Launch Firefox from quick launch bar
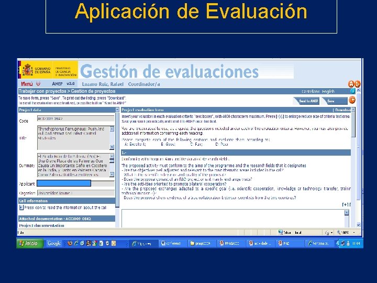The height and width of the screenshot is (283, 377). [x=70, y=243]
